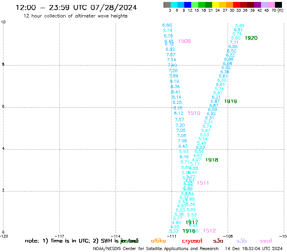Click the wave height value 7.07
This screenshot has height=252, width=287.
171,55
